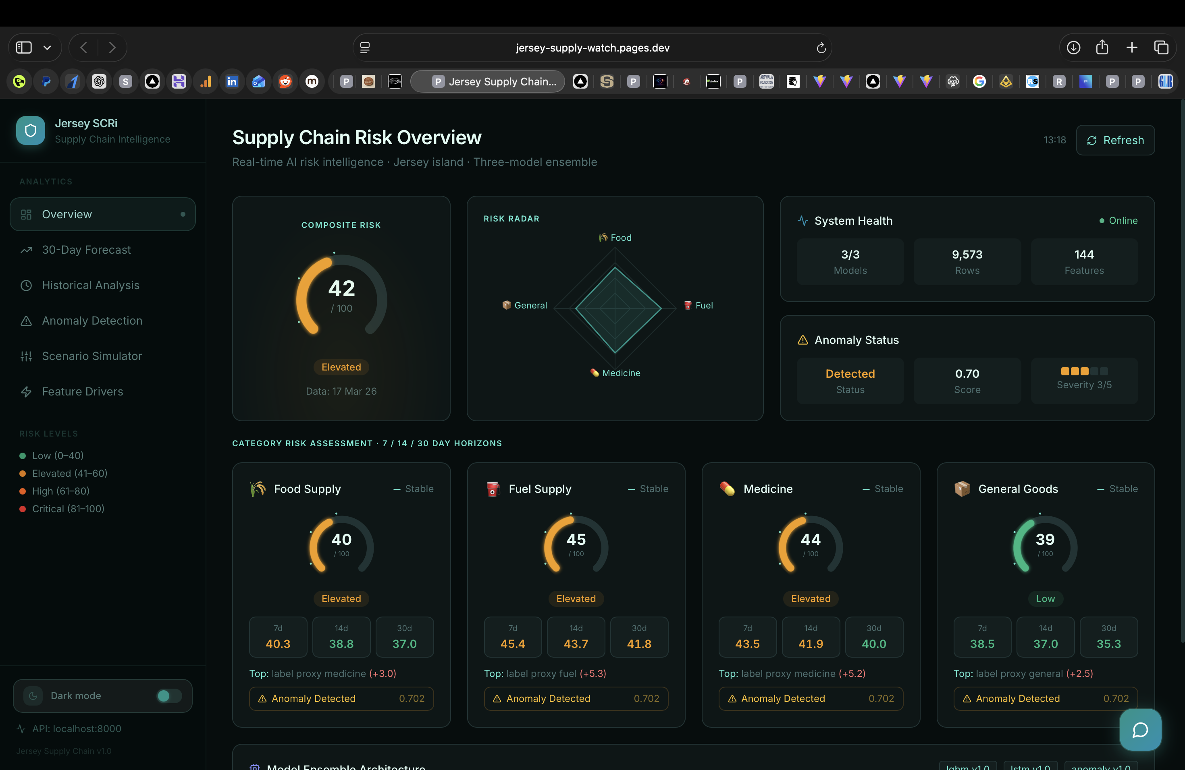Click the browser back navigation arrow
This screenshot has width=1185, height=770.
(x=83, y=47)
